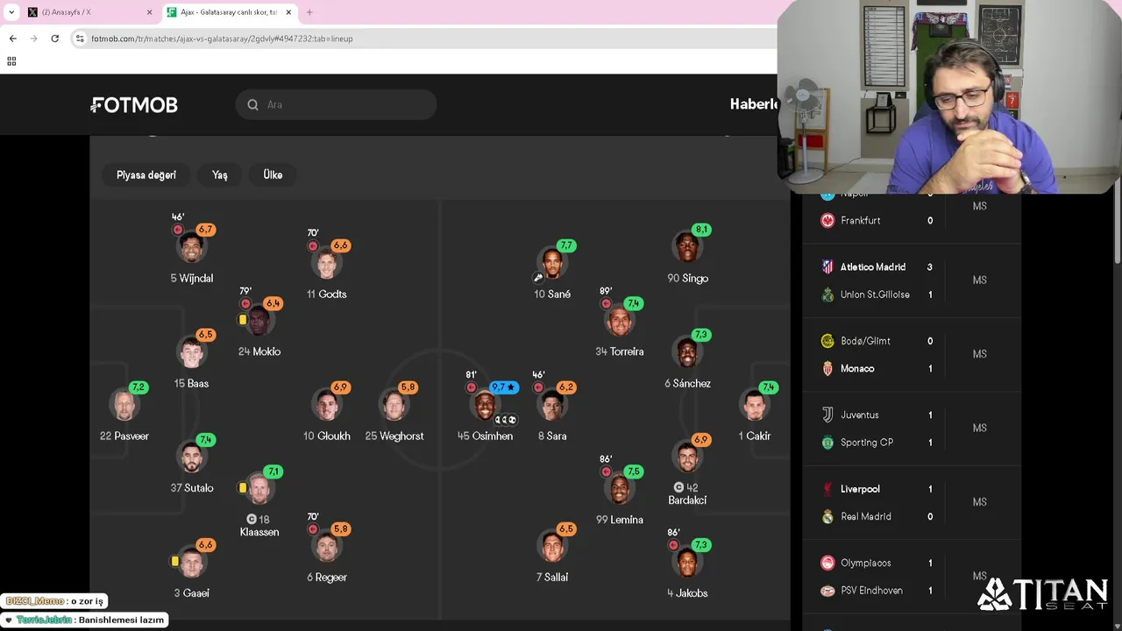This screenshot has width=1122, height=631.
Task: Click Osimhen's 9,7 star rating badge
Action: point(504,387)
